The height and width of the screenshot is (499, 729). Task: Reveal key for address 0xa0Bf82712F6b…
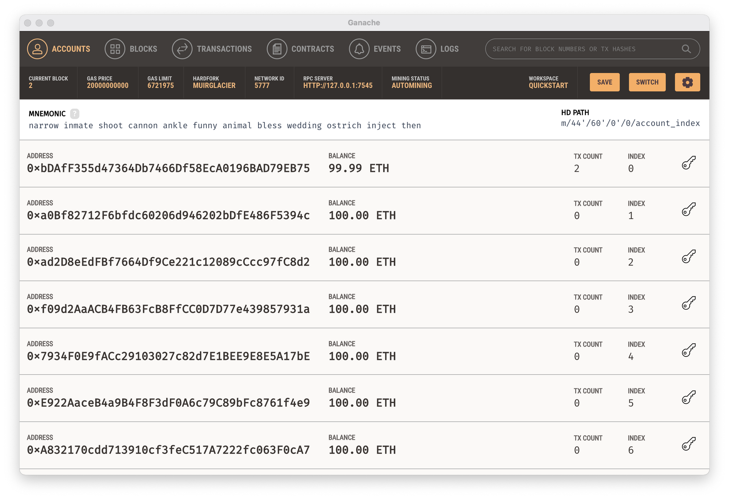click(x=689, y=210)
